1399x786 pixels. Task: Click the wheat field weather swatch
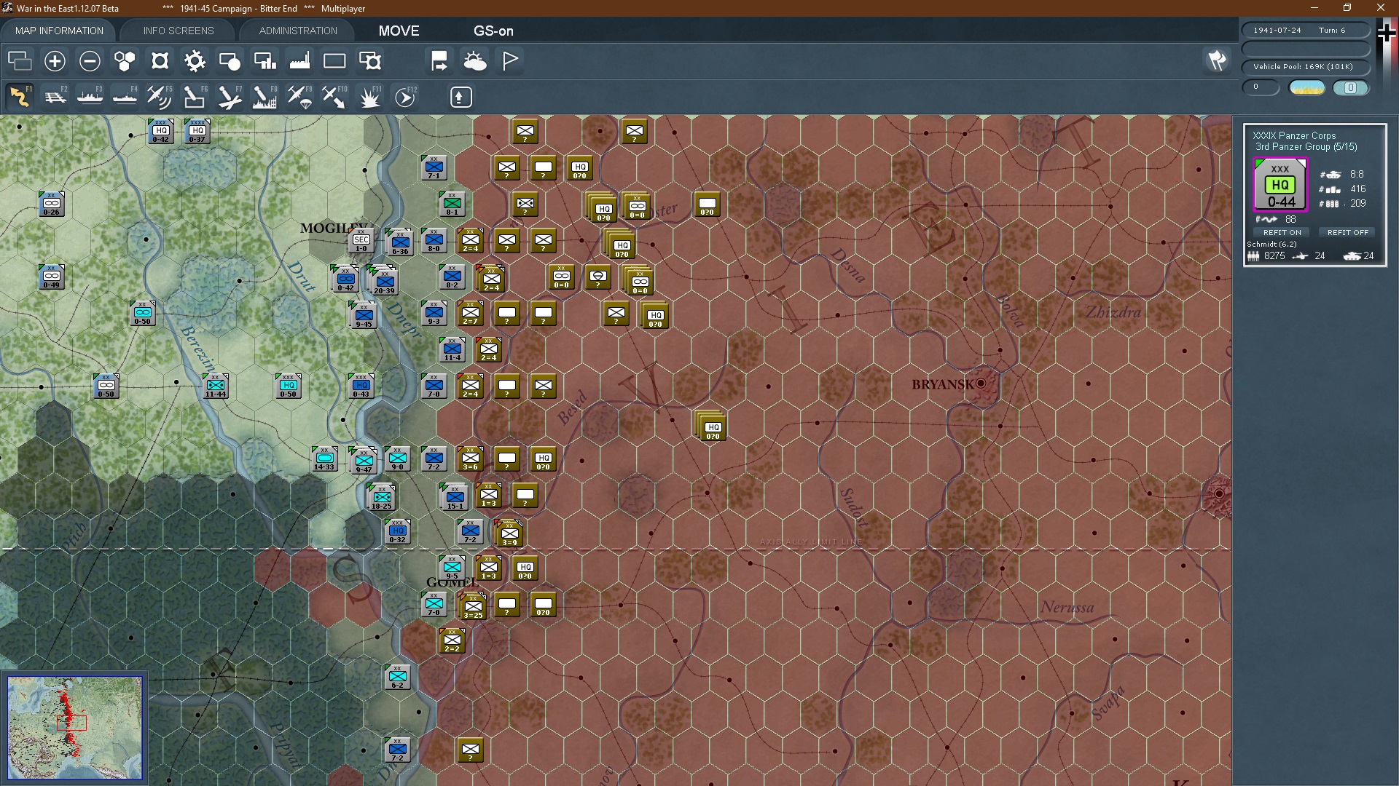tap(1306, 88)
